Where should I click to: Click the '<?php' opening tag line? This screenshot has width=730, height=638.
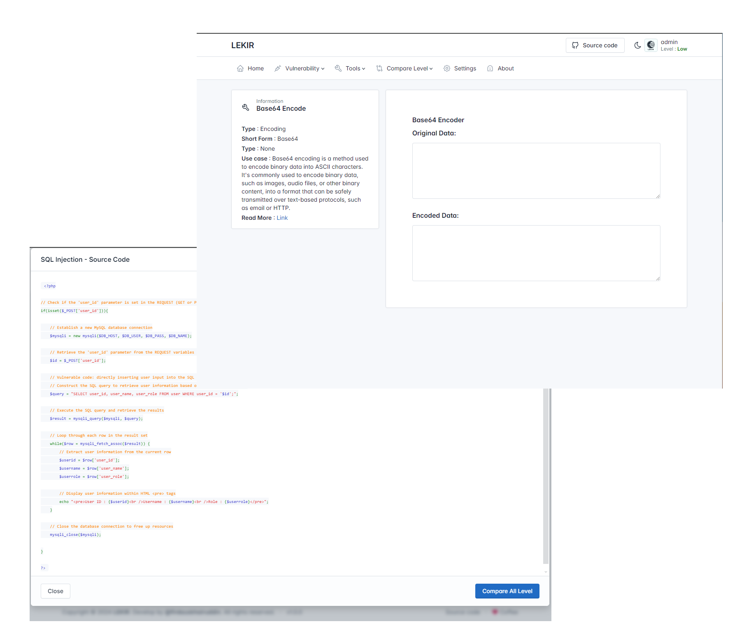click(50, 286)
